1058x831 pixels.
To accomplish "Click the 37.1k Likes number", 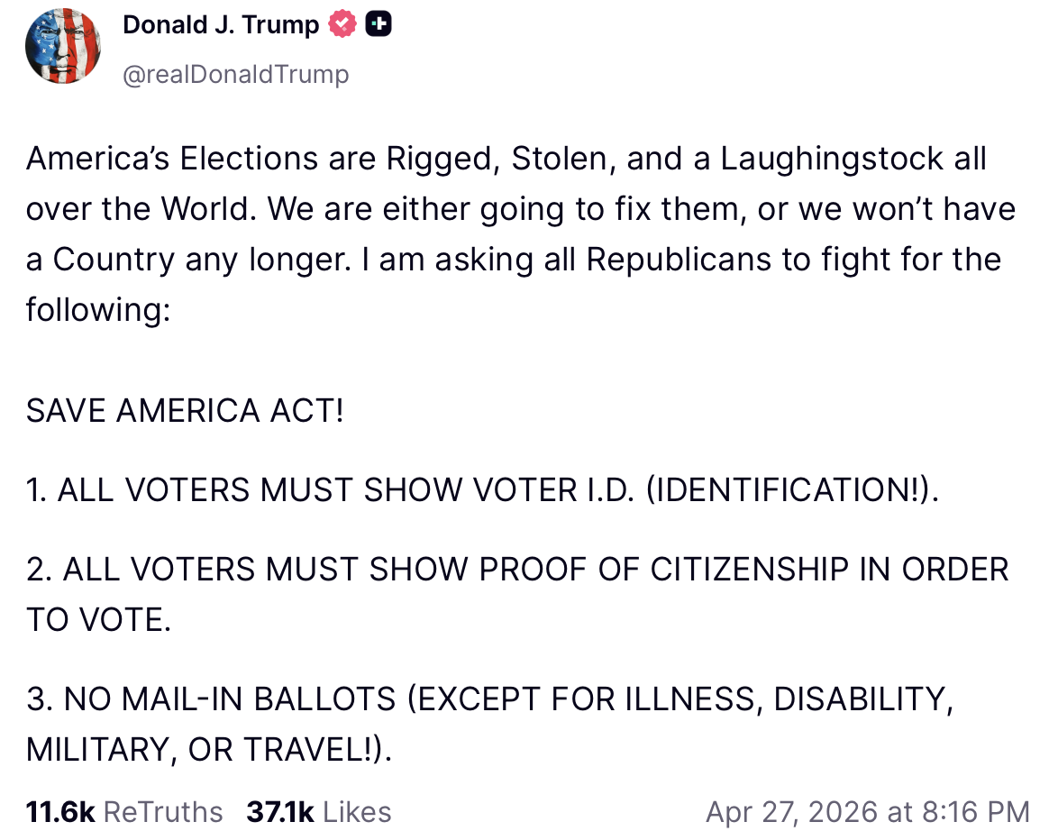I will [280, 811].
